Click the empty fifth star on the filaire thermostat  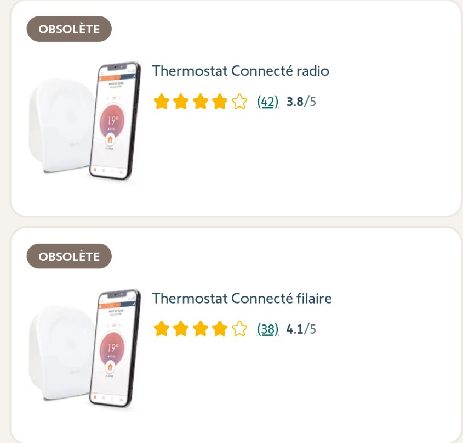(x=239, y=329)
